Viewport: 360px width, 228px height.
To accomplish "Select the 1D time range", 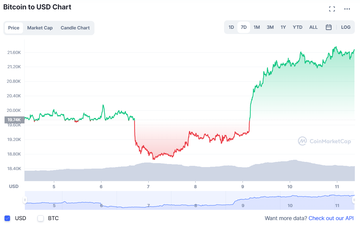I will click(231, 27).
